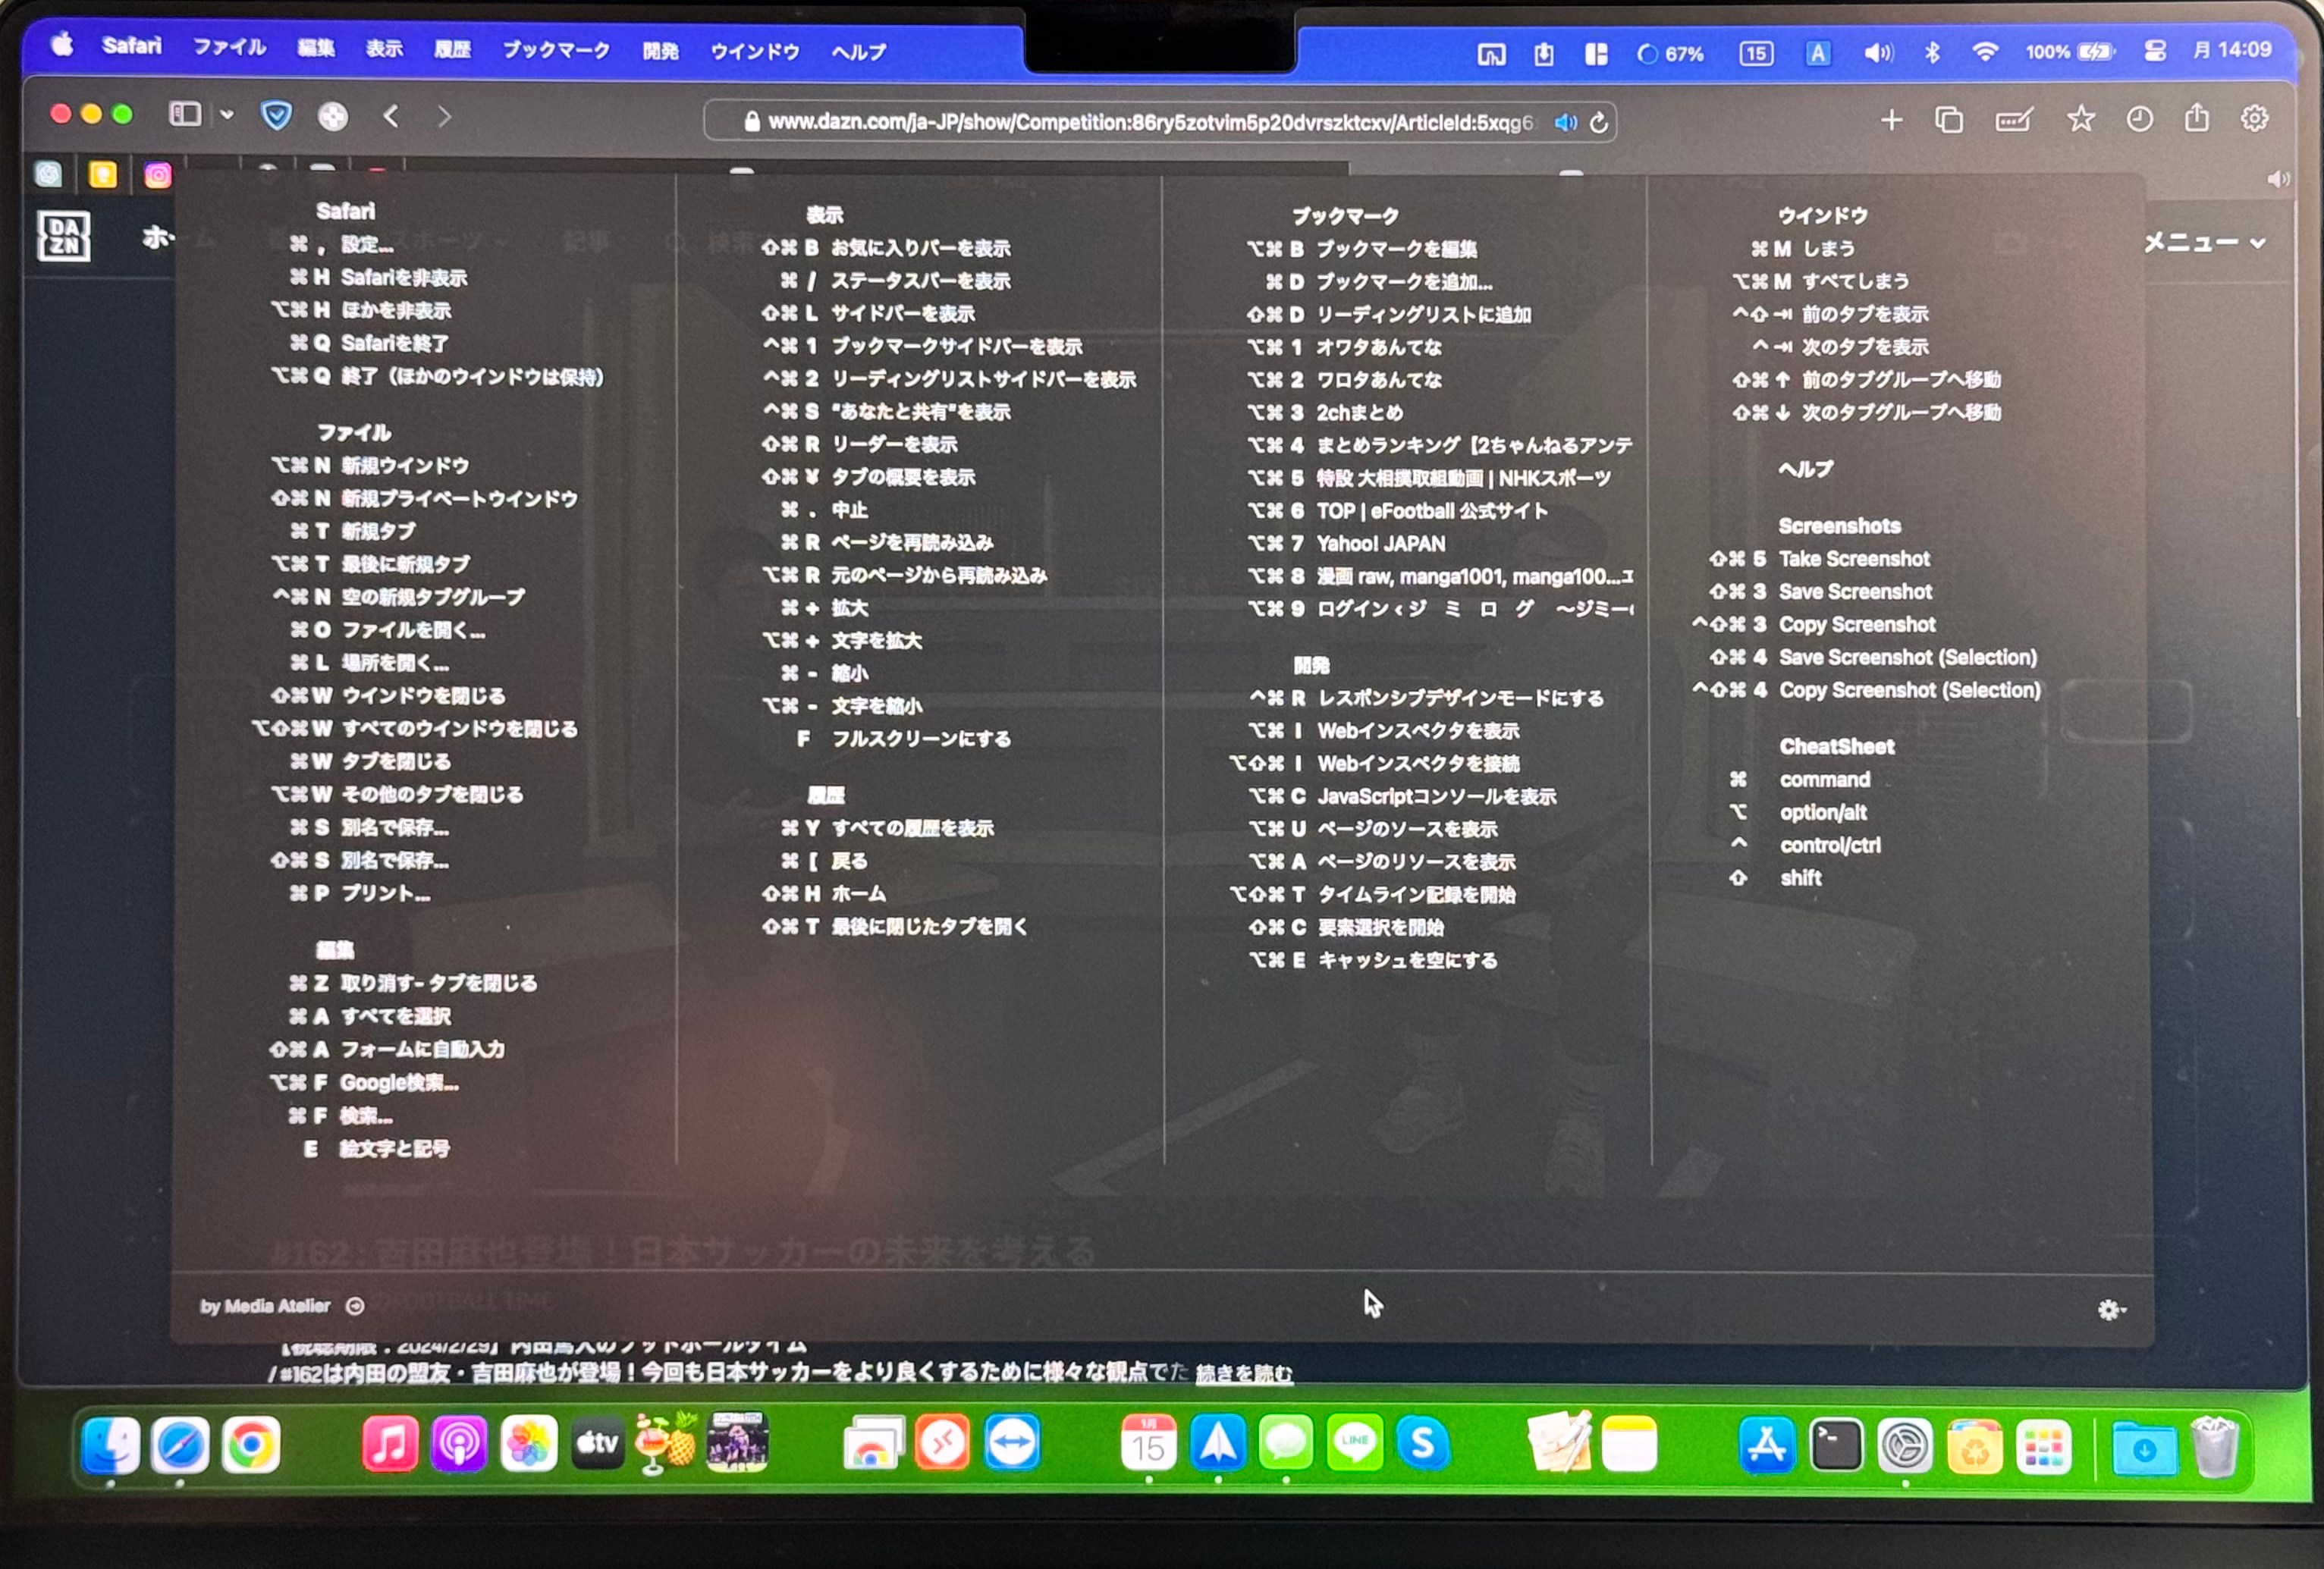The image size is (2324, 1569).
Task: Mute the tab audio in address bar
Action: coord(1565,123)
